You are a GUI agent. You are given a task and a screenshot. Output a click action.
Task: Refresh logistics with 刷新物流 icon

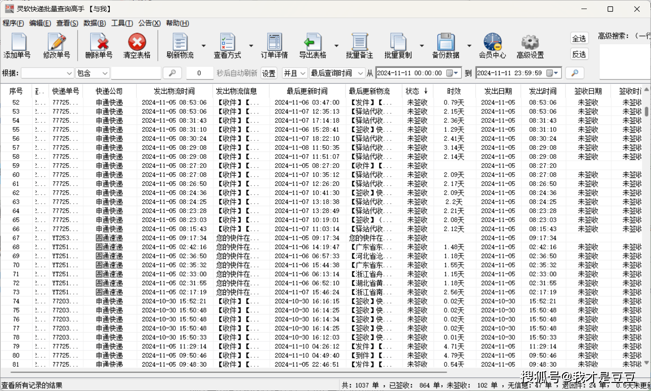coord(180,46)
